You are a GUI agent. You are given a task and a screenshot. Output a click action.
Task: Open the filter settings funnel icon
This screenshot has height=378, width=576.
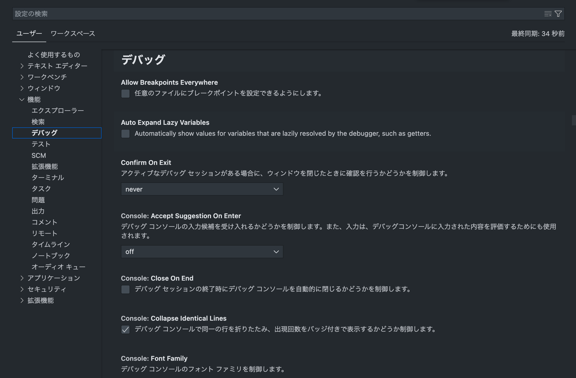point(558,14)
